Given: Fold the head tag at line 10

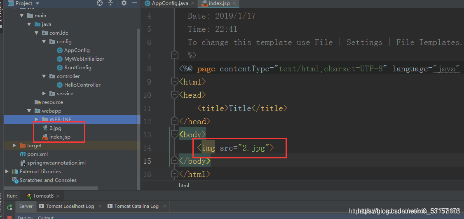Looking at the screenshot, I should point(175,95).
